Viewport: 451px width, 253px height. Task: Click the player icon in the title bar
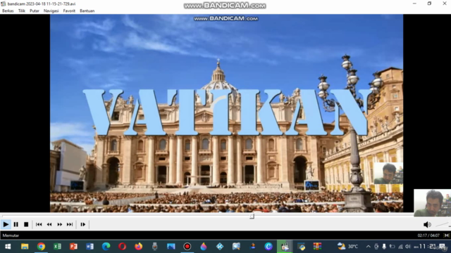[x=3, y=4]
